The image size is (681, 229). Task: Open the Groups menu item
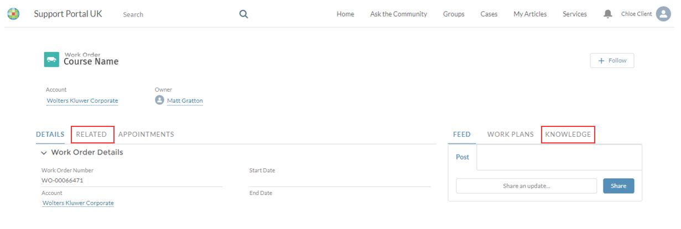(x=454, y=14)
